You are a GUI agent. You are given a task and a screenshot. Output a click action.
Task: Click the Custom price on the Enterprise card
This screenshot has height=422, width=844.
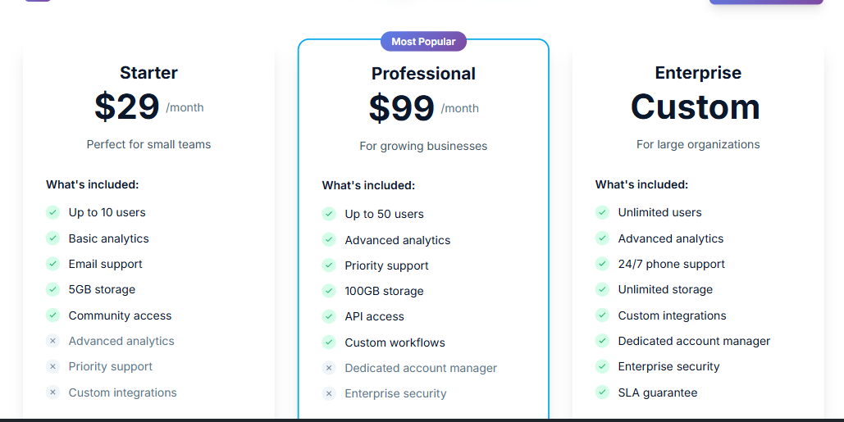click(696, 107)
